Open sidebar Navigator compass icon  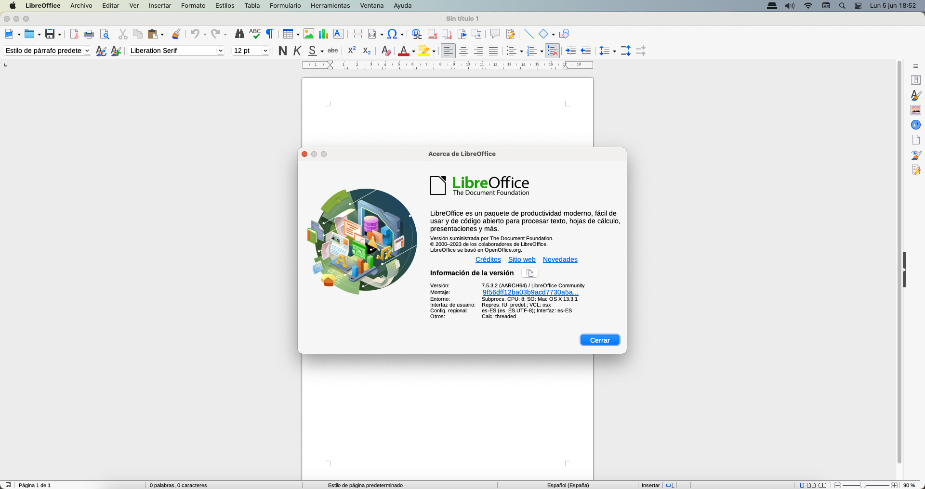click(916, 125)
